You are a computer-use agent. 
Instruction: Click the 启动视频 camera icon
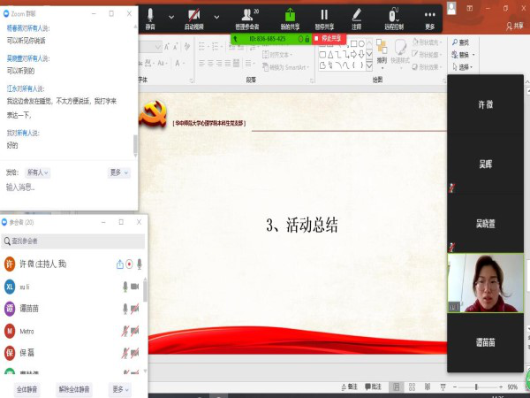(195, 16)
